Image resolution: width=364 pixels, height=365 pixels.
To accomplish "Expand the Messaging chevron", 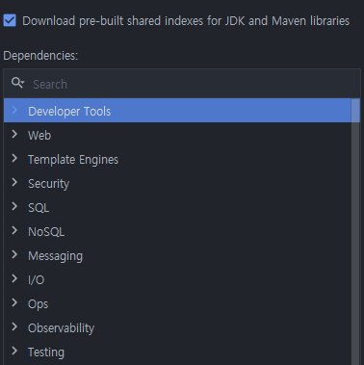I will [14, 254].
